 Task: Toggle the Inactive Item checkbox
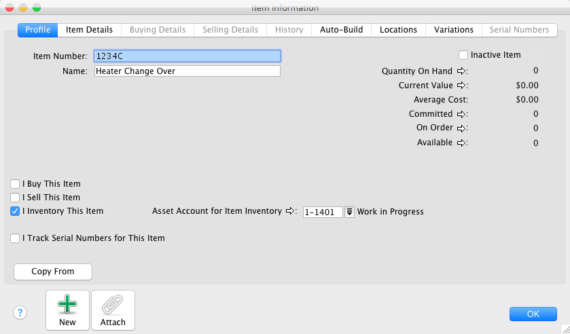coord(463,55)
